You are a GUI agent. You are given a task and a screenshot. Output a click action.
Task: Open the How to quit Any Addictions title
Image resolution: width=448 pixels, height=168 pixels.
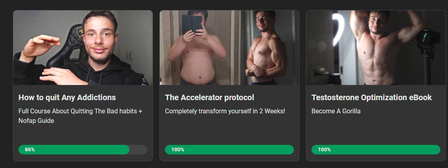click(x=67, y=97)
